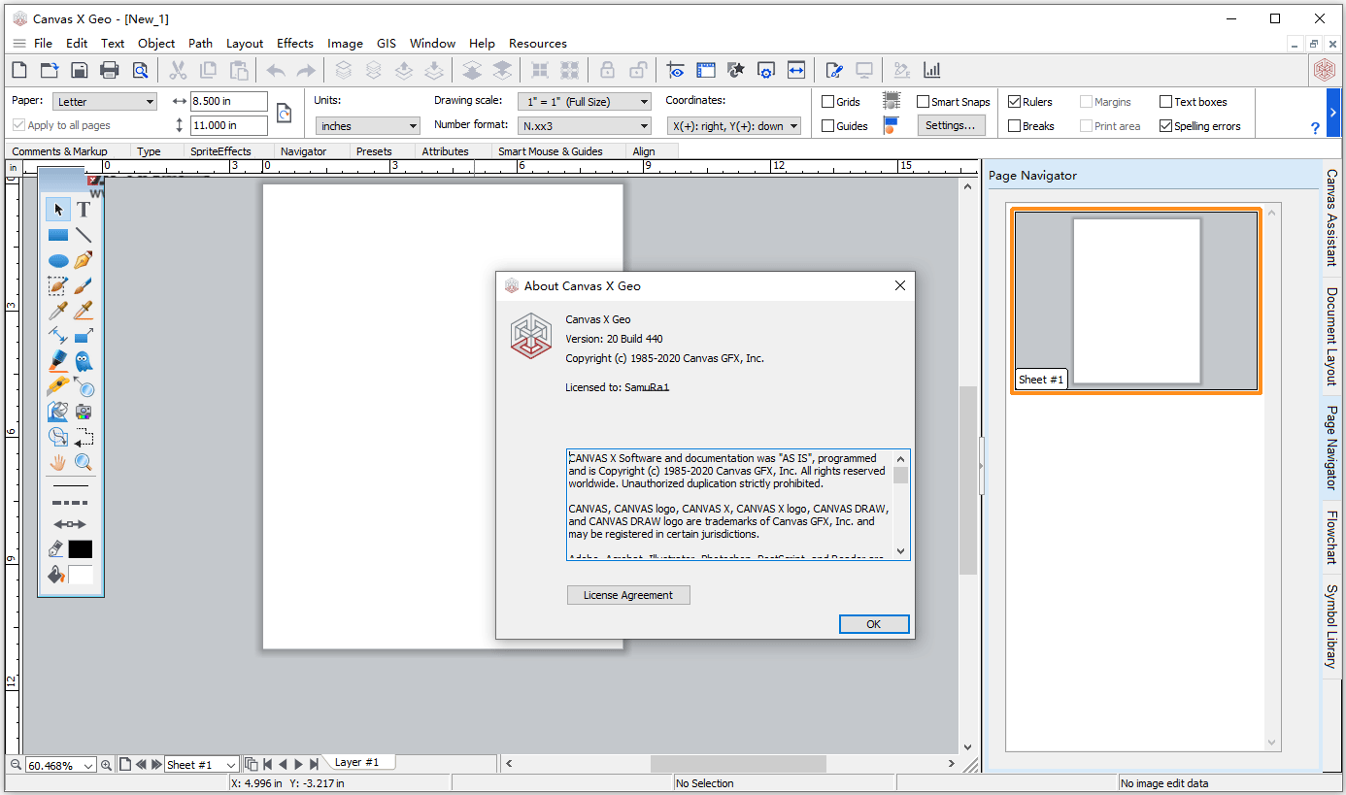1346x795 pixels.
Task: Enable the Smart Snaps checkbox
Action: pyautogui.click(x=924, y=102)
